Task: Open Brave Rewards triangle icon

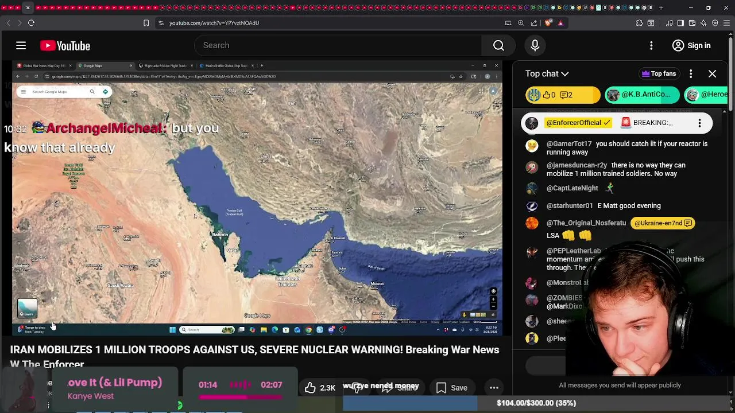Action: [560, 23]
